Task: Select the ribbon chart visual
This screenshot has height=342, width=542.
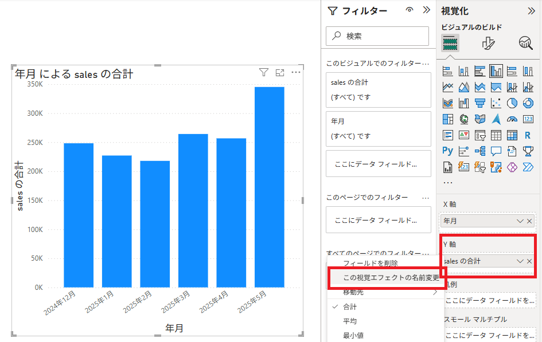Action: tap(447, 103)
